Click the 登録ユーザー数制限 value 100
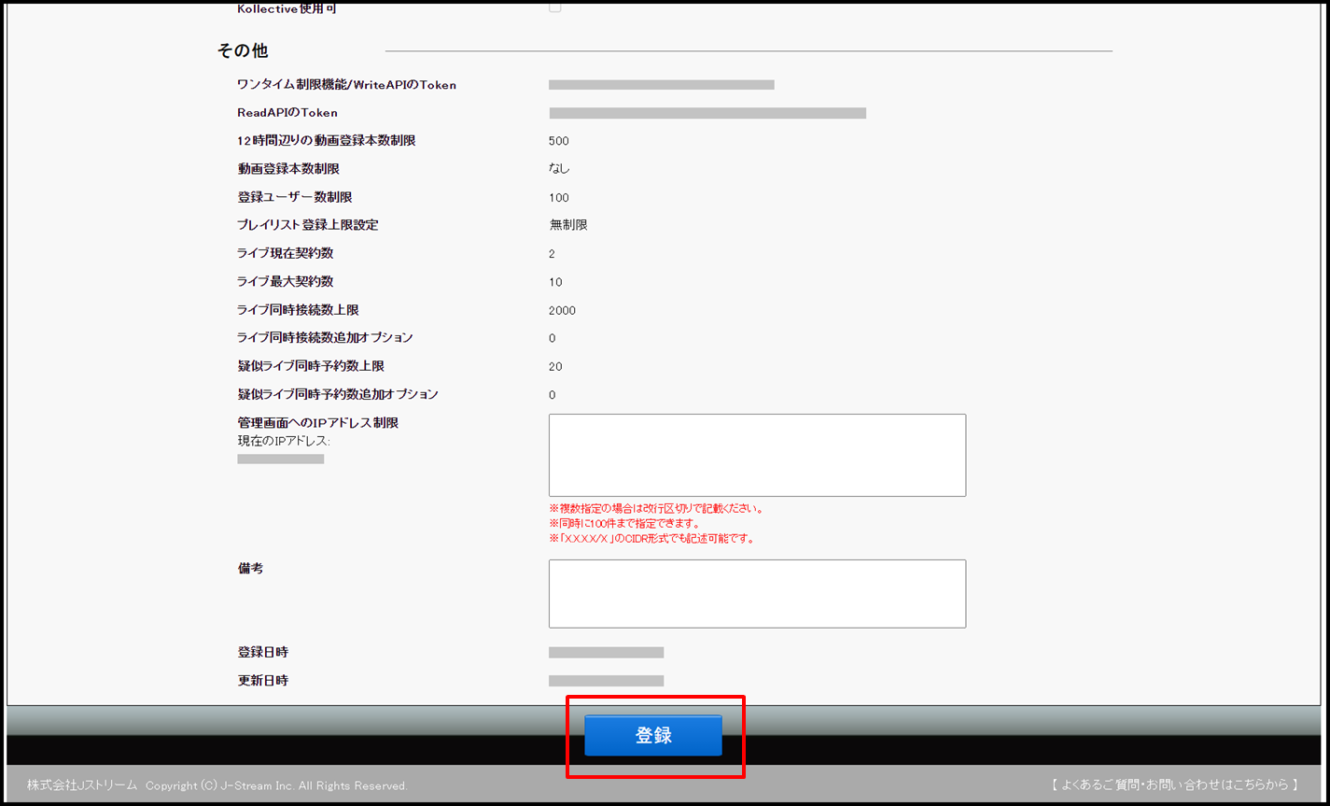 click(x=559, y=198)
